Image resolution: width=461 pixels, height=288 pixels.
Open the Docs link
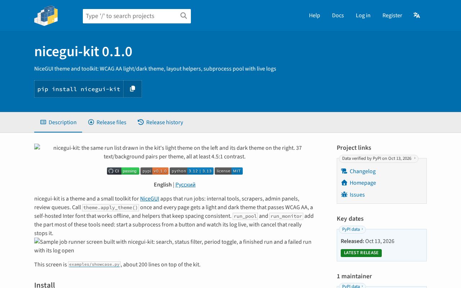(x=338, y=15)
